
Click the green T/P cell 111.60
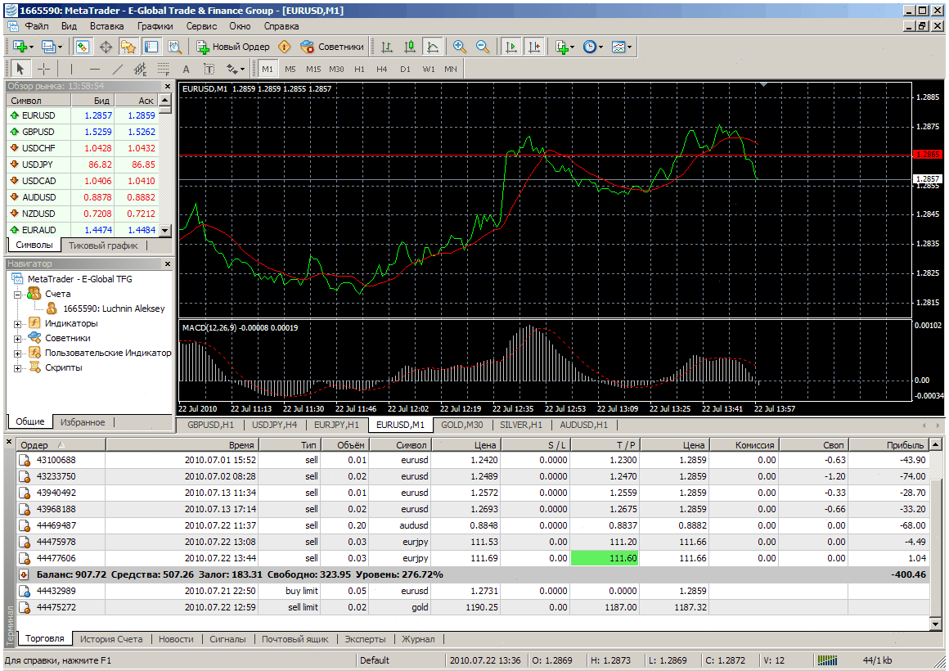(x=605, y=558)
